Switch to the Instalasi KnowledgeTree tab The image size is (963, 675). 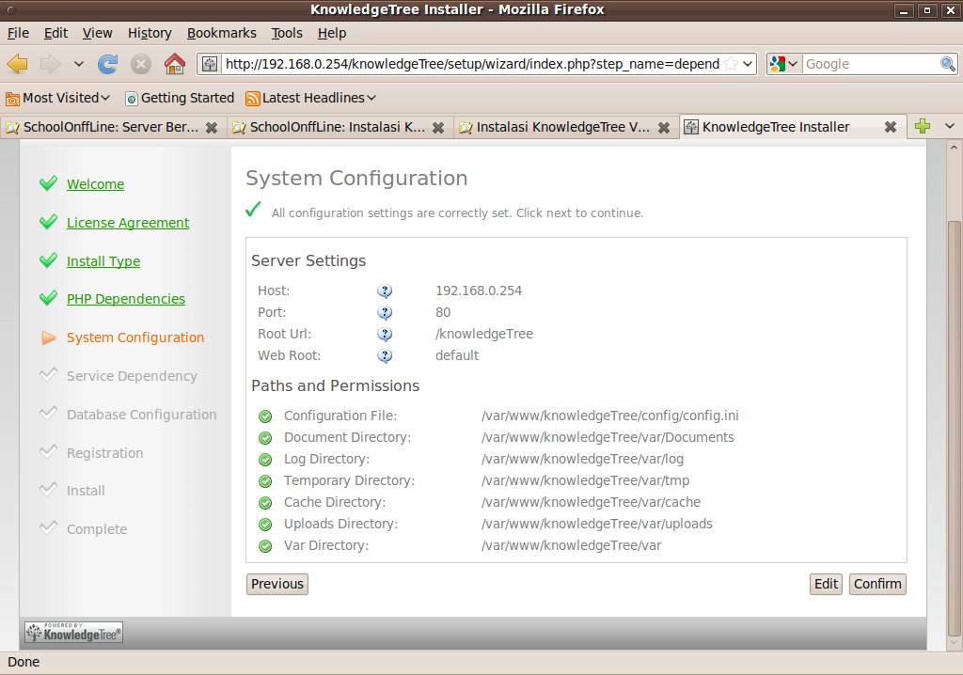tap(561, 127)
